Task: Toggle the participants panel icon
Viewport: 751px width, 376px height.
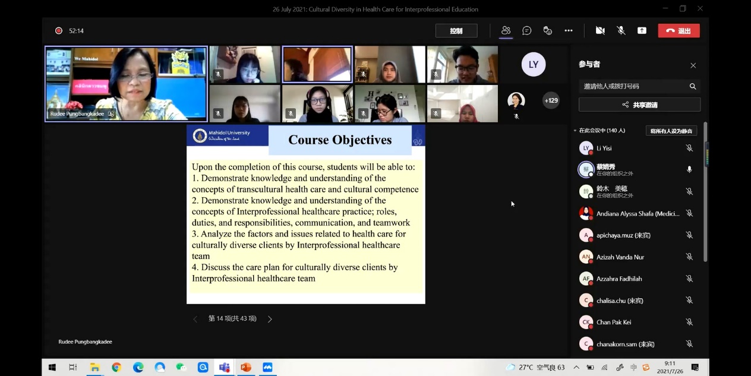Action: 506,31
